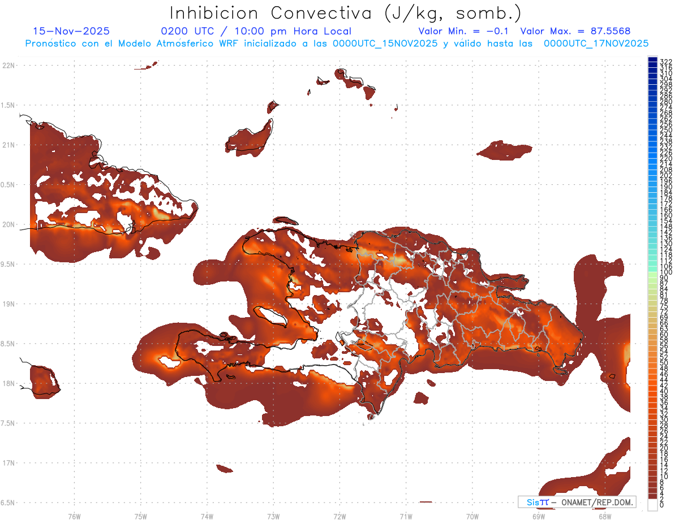Screen dimensions: 679x524
Task: Click the '20N' latitude label
Action: click(8, 224)
